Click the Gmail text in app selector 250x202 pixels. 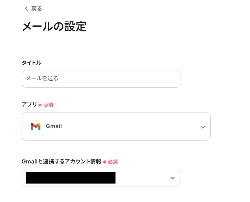[54, 126]
